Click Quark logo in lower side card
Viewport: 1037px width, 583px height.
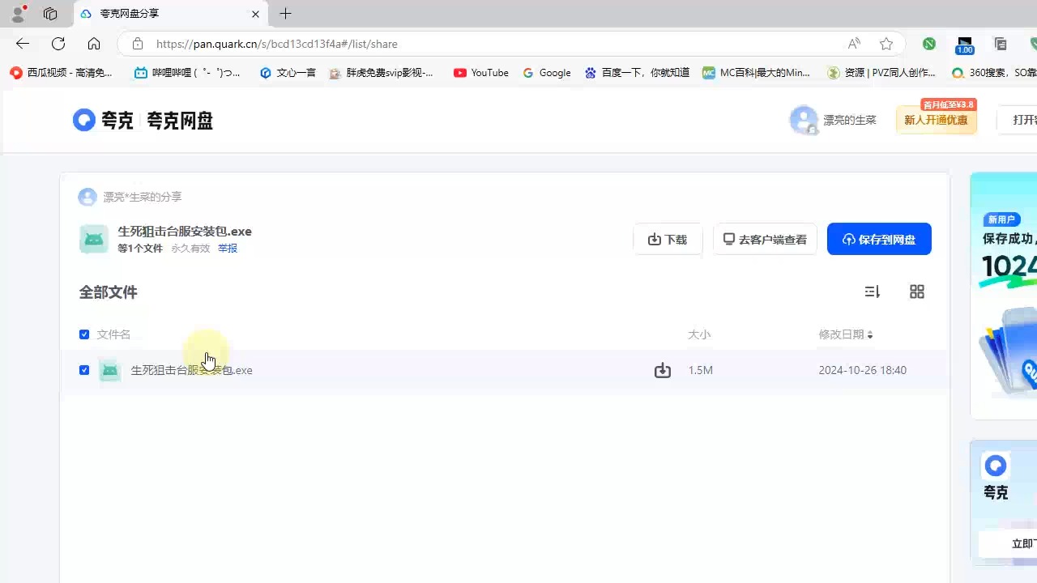point(996,466)
